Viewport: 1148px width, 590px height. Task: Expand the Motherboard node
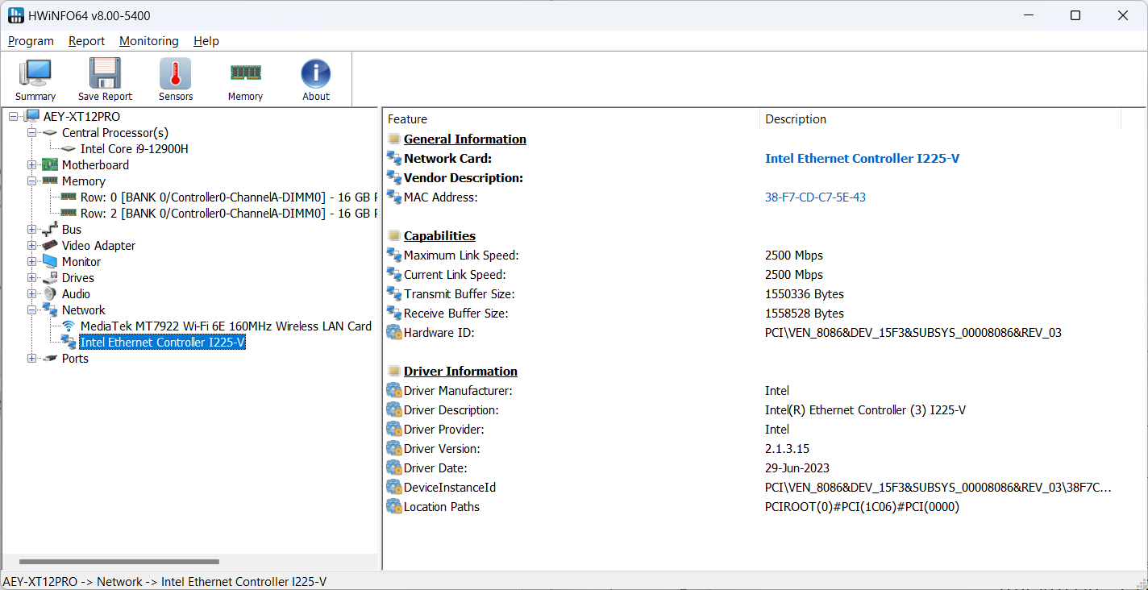pos(31,165)
